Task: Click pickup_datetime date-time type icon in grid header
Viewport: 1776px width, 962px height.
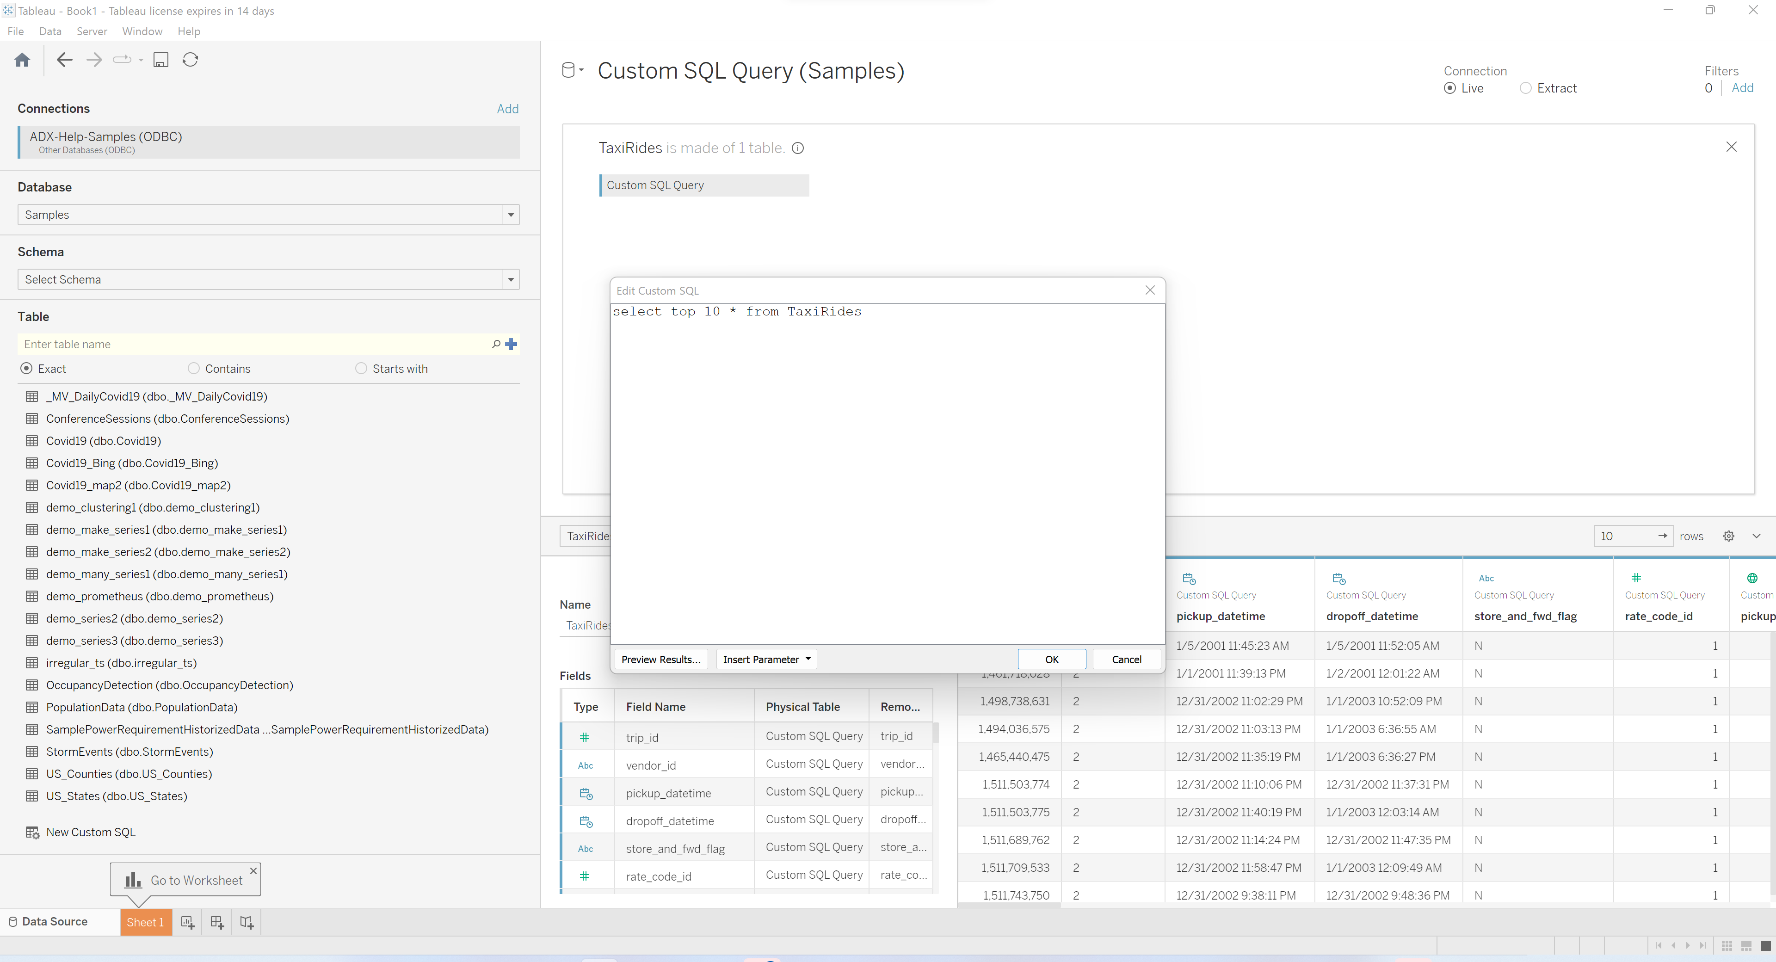Action: click(1189, 579)
